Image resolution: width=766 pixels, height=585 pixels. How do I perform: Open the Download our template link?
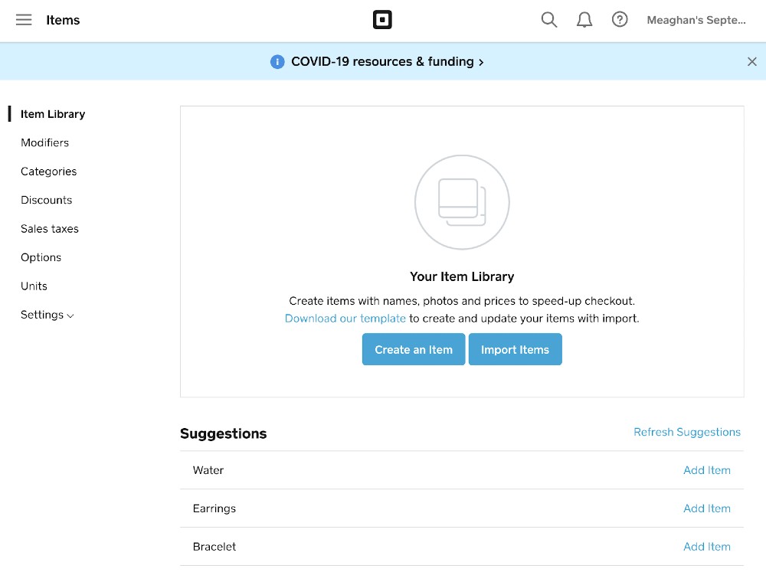(x=345, y=319)
